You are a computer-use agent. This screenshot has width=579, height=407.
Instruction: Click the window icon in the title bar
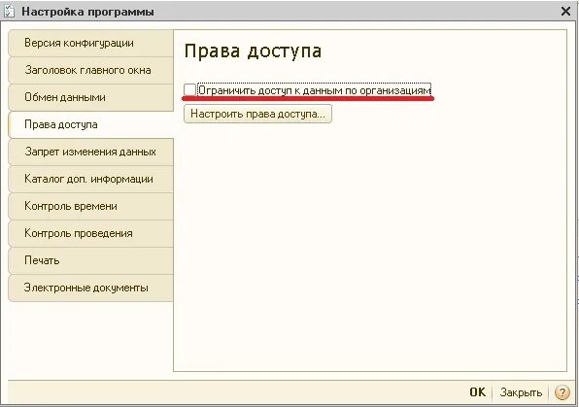[x=9, y=11]
